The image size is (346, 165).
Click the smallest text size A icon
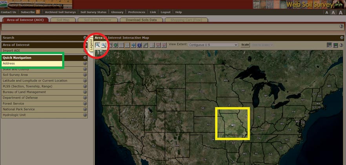click(327, 13)
